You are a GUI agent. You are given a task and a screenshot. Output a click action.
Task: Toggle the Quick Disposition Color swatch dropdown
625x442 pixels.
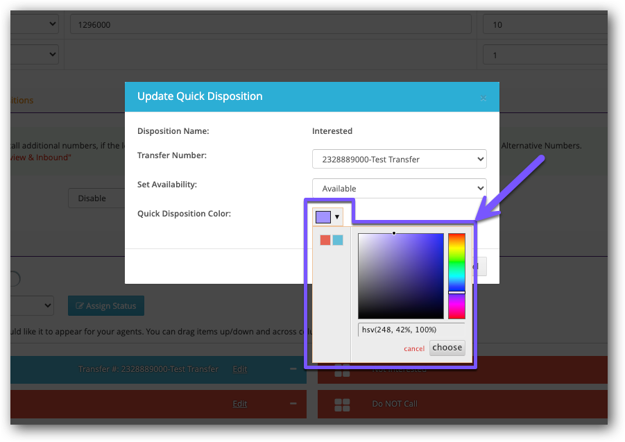pos(327,216)
